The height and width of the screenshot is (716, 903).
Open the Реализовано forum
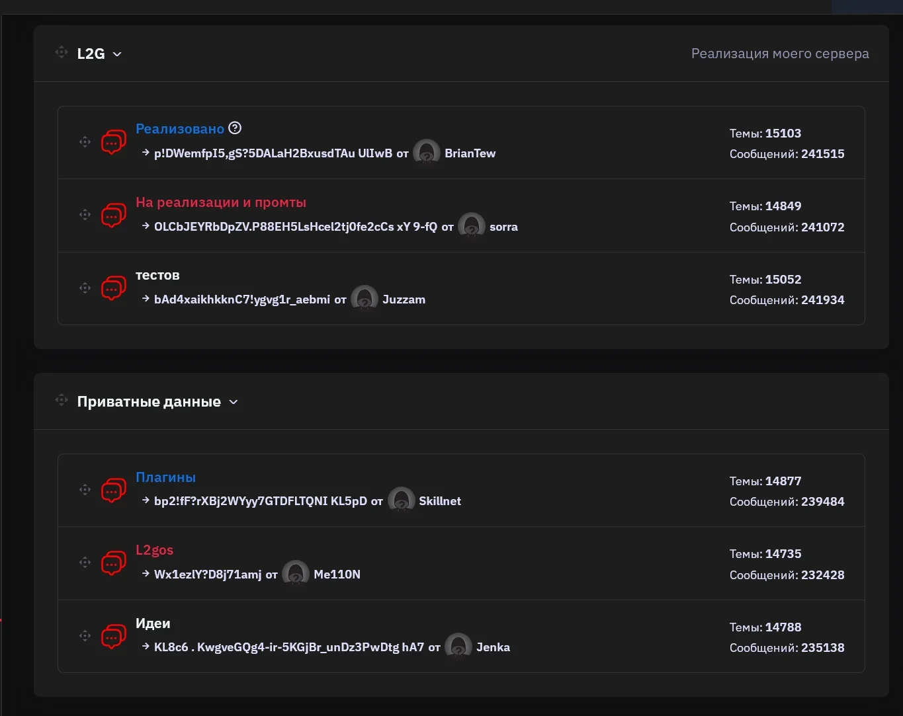pos(180,129)
